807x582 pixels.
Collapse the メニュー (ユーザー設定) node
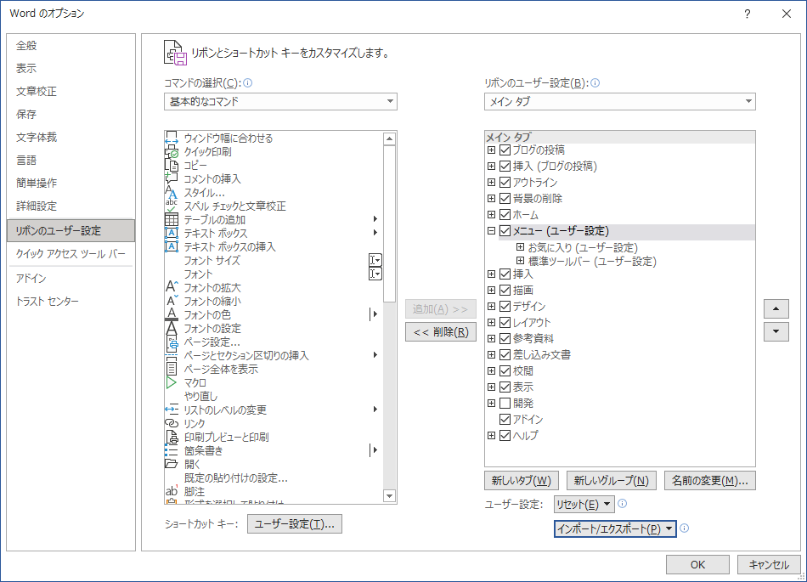pyautogui.click(x=492, y=231)
